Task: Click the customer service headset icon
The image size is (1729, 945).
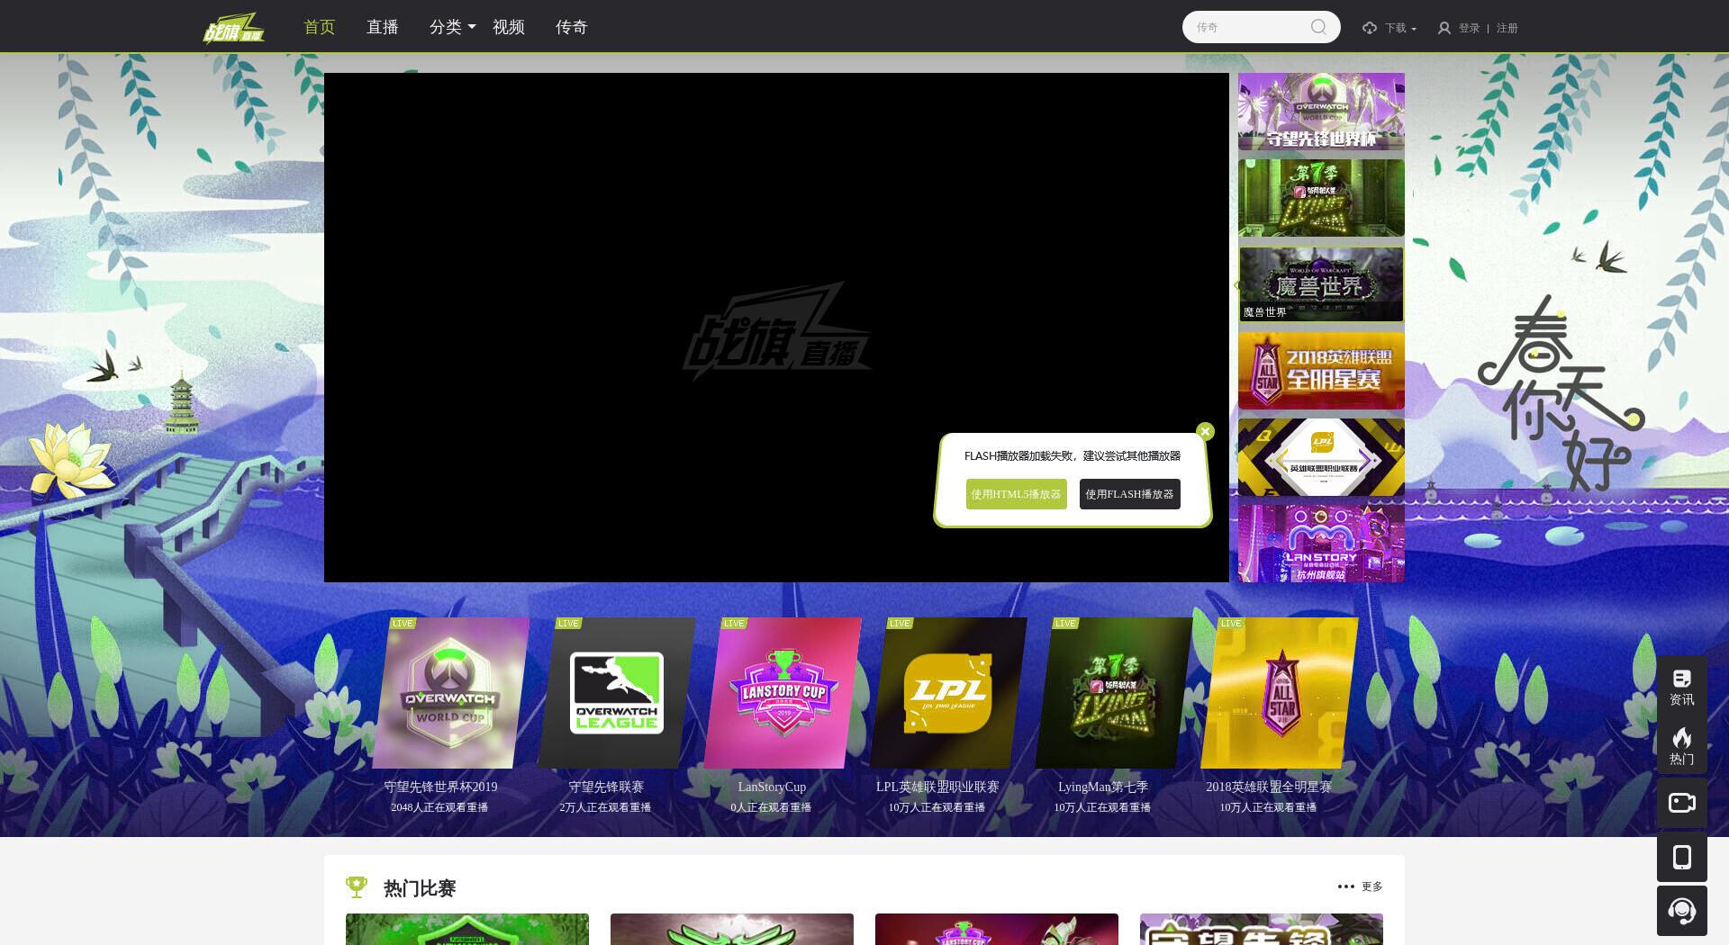Action: pyautogui.click(x=1681, y=911)
